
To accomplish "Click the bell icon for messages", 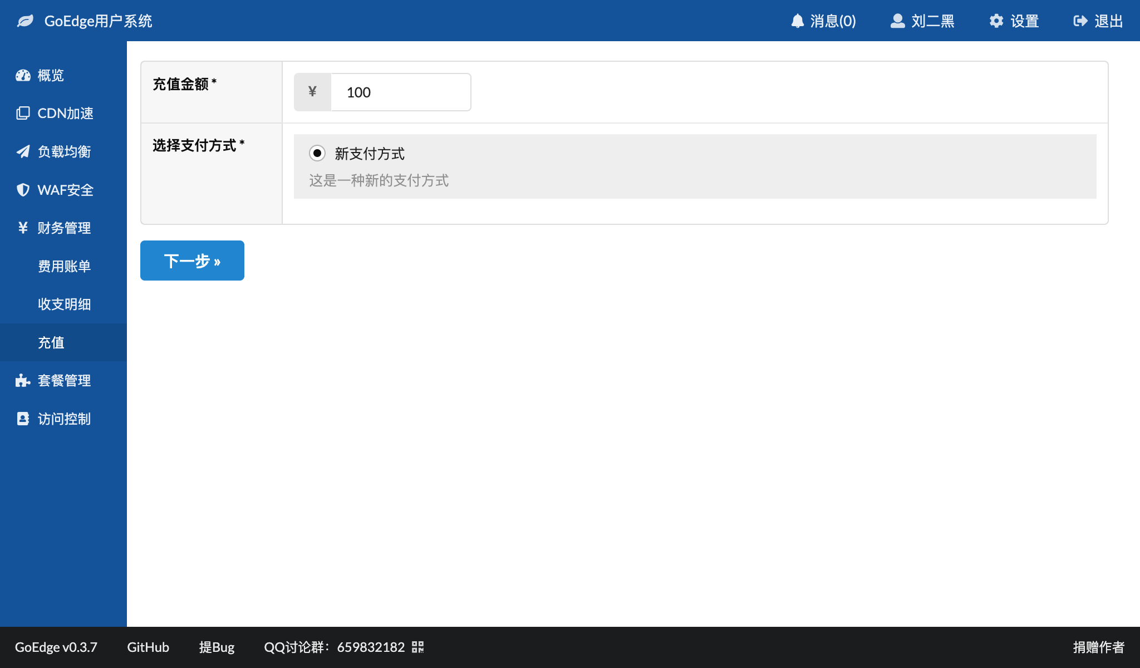I will coord(798,21).
